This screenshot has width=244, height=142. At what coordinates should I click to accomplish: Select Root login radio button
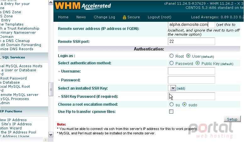pyautogui.click(x=171, y=56)
